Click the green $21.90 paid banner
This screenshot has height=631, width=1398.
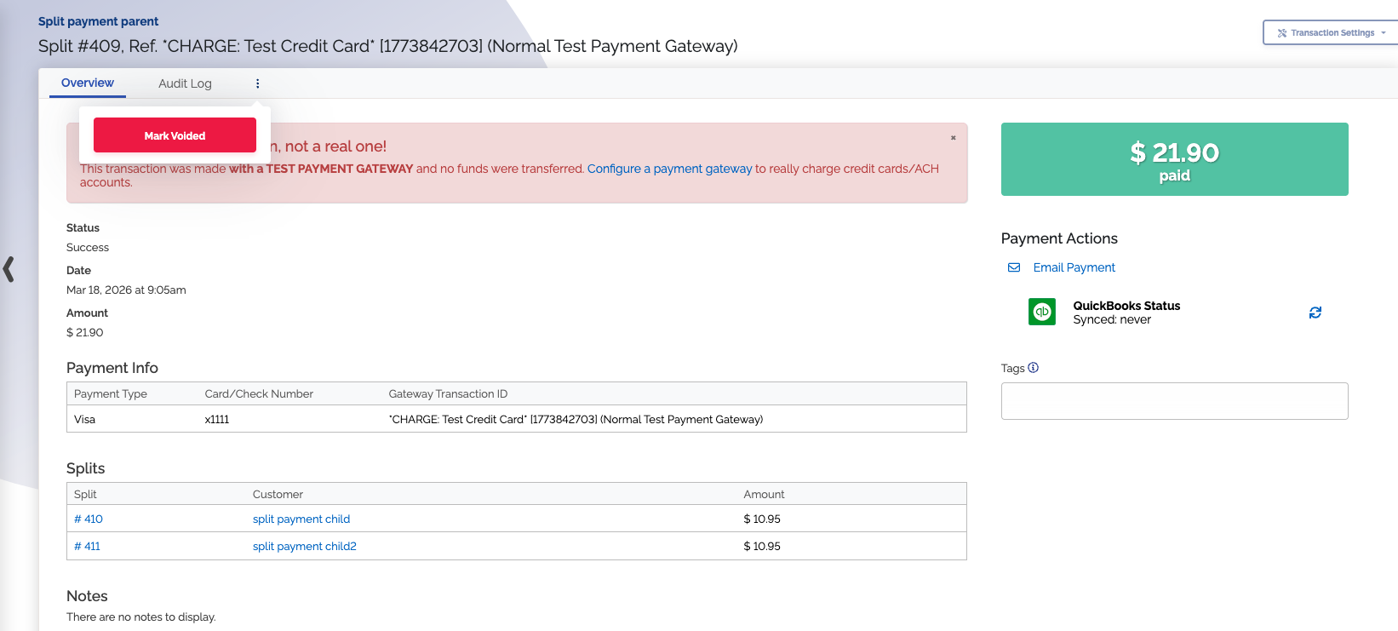[1174, 159]
